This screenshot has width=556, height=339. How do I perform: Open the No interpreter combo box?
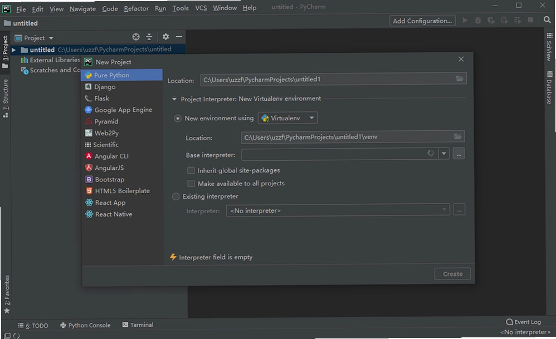338,210
